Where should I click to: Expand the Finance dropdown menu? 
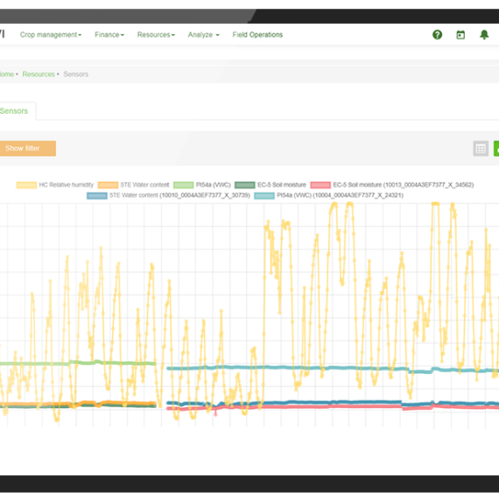tap(109, 35)
